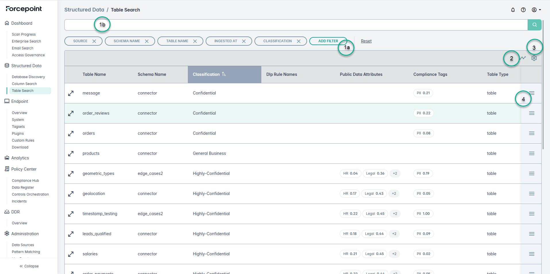550x274 pixels.
Task: Expand the order_reviews row details
Action: (x=71, y=113)
